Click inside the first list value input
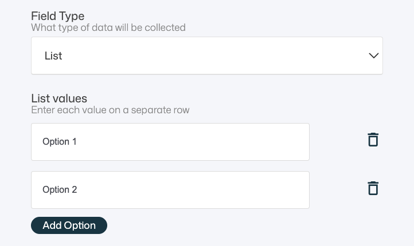The width and height of the screenshot is (414, 246). click(170, 142)
